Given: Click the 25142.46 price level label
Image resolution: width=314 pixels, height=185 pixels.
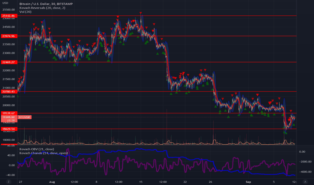Looking at the screenshot, I should pos(9,16).
